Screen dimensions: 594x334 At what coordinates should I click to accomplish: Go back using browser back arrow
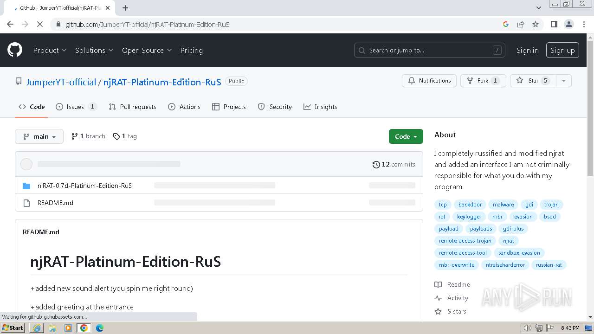point(10,24)
